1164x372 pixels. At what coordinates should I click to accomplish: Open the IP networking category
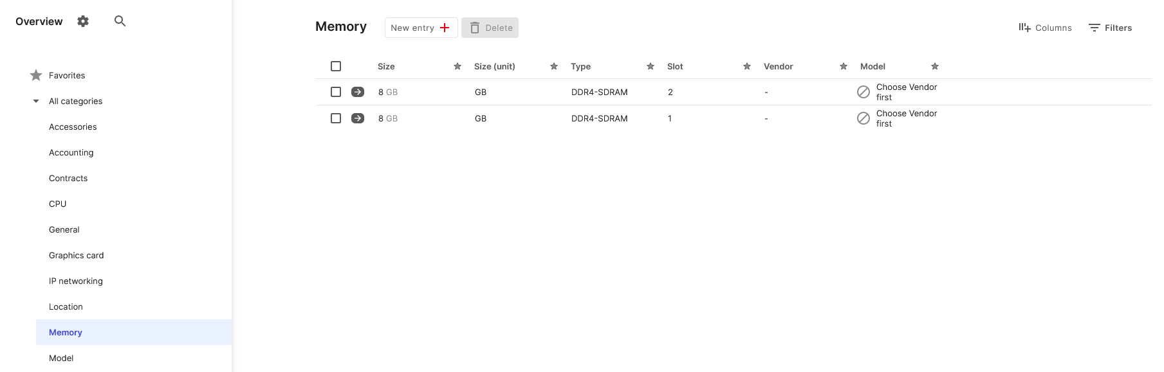pos(75,281)
